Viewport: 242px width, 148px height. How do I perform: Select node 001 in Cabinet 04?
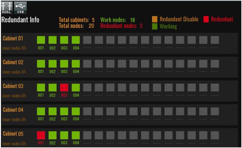[41, 111]
